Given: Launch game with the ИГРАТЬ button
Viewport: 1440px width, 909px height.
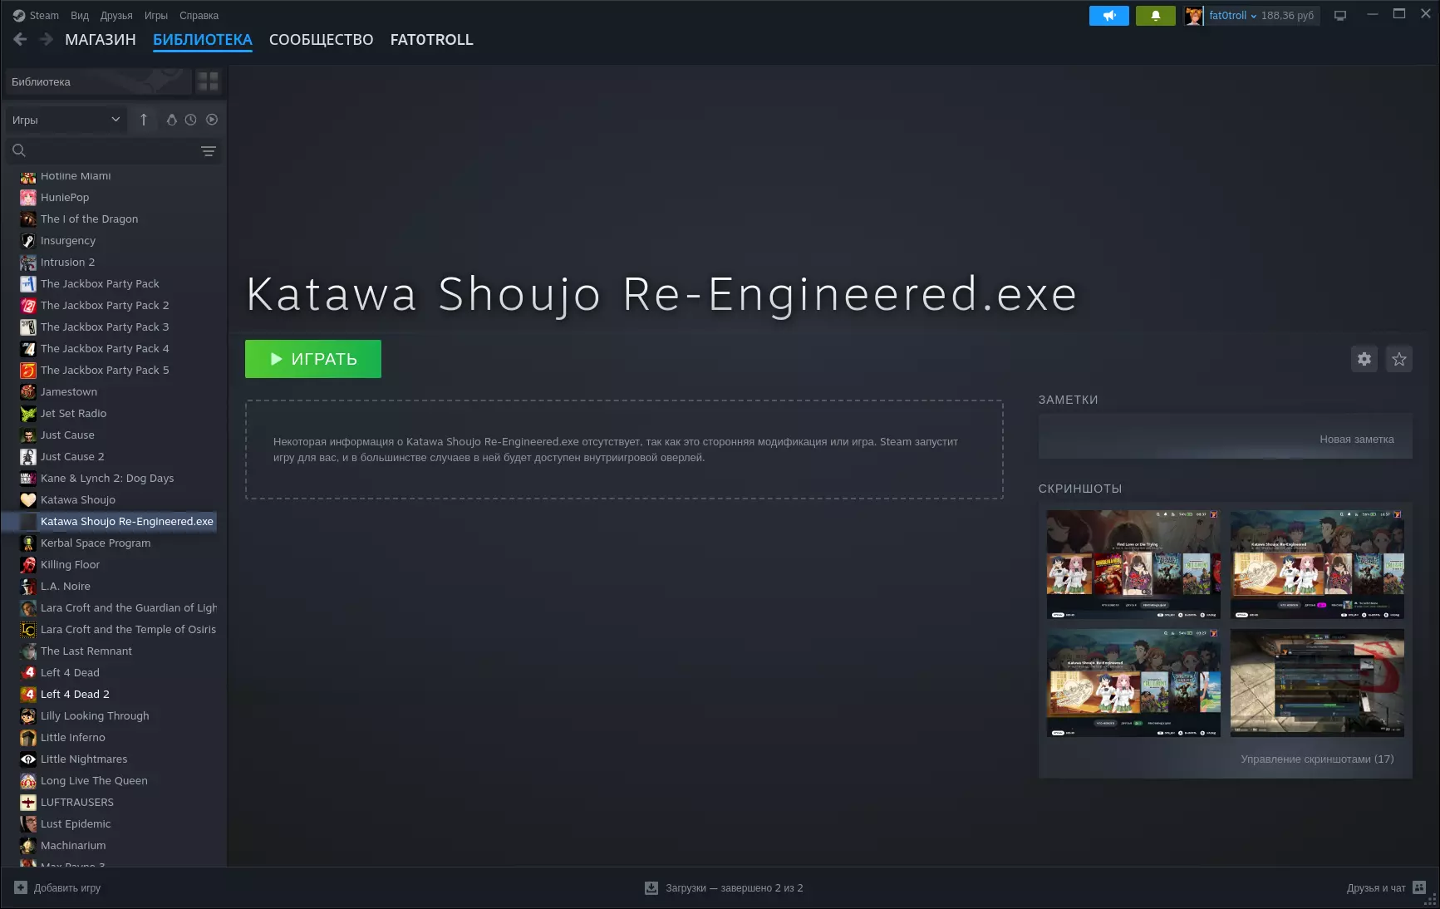Looking at the screenshot, I should (313, 359).
